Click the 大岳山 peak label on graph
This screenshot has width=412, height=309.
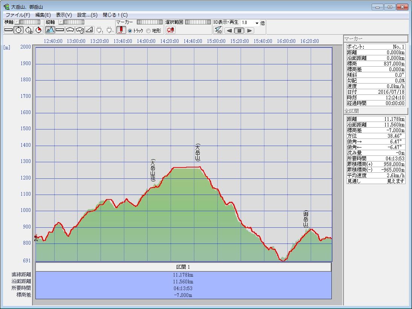point(198,152)
